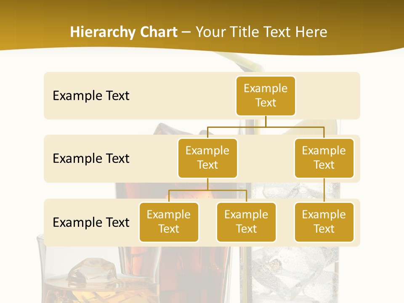Click the whiskey glass with ice at bottom left
The width and height of the screenshot is (404, 303).
pyautogui.click(x=80, y=274)
